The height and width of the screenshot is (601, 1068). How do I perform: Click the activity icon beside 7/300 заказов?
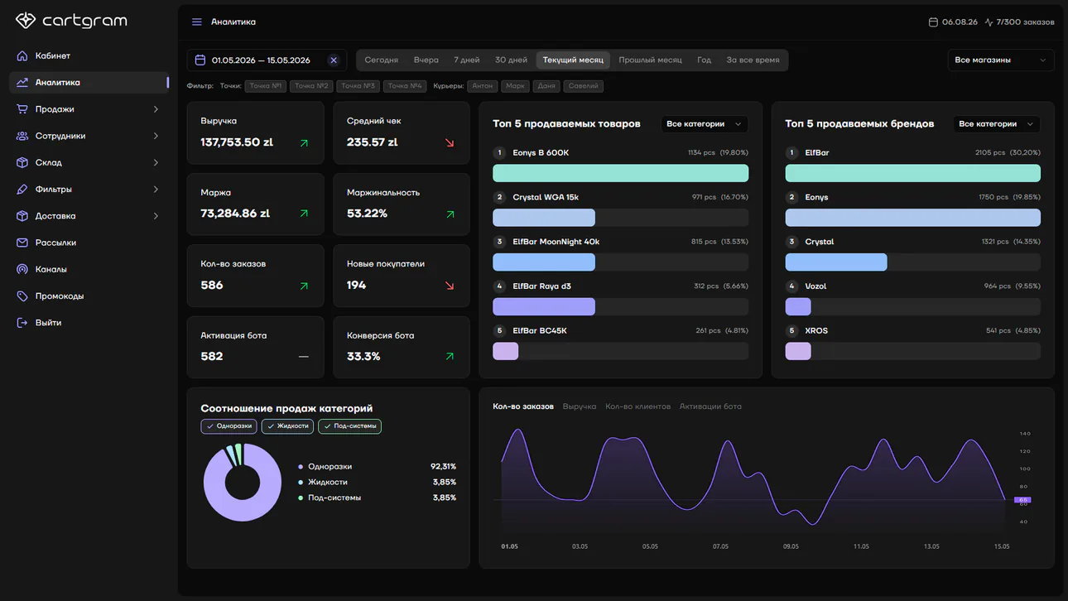[989, 22]
